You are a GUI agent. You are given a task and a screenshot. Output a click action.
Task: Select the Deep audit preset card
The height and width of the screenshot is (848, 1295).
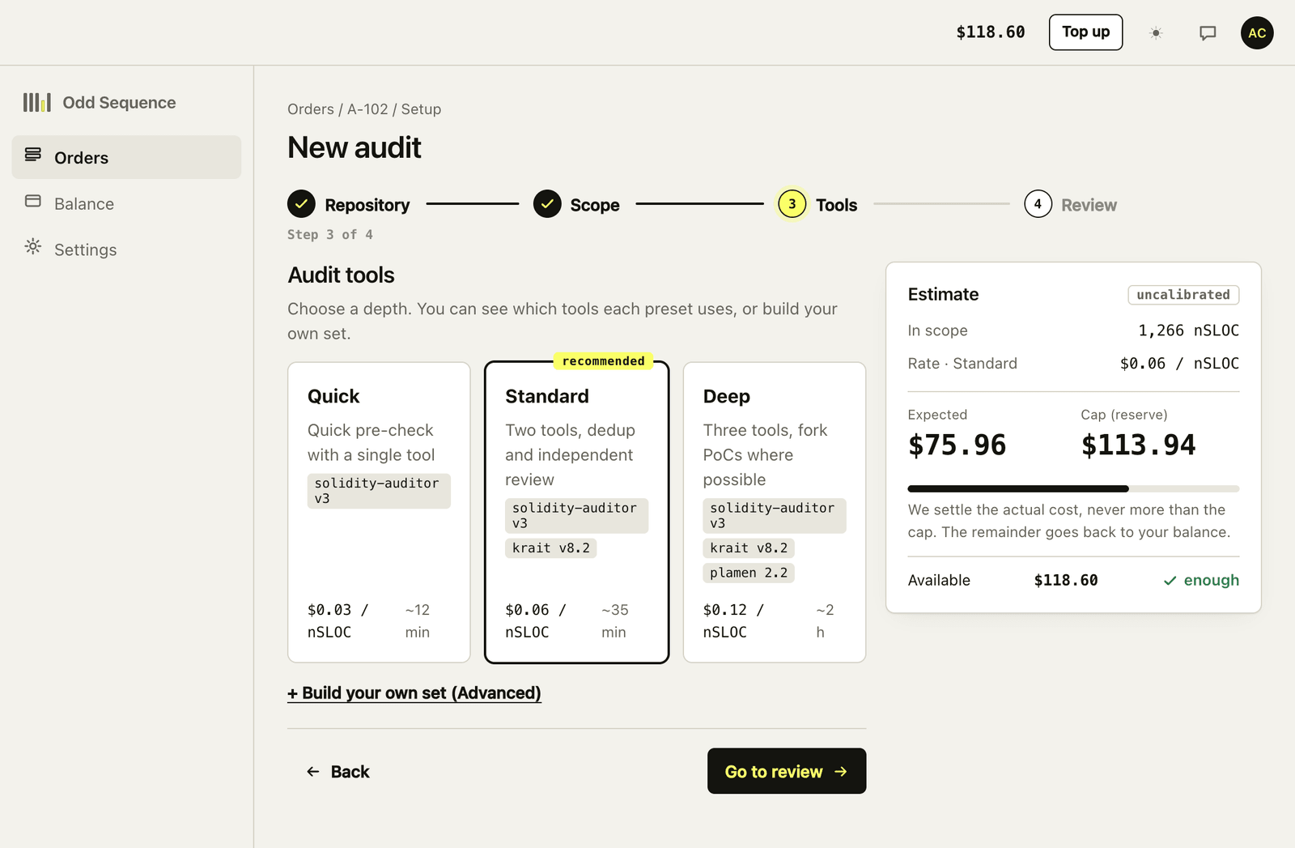coord(775,513)
